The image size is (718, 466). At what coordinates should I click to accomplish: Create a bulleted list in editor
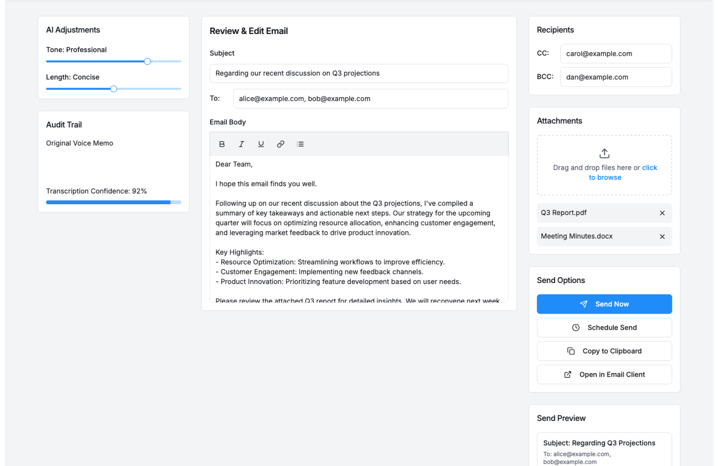[300, 144]
